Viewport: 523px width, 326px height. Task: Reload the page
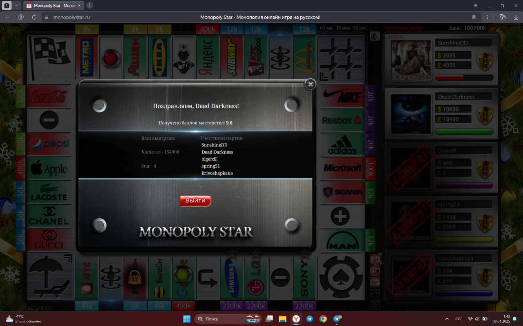tap(34, 17)
